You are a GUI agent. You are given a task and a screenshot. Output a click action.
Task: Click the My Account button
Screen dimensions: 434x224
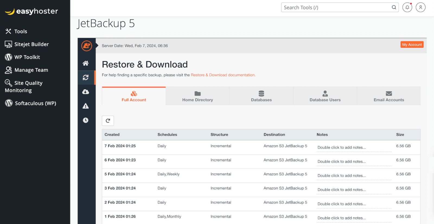pyautogui.click(x=412, y=45)
